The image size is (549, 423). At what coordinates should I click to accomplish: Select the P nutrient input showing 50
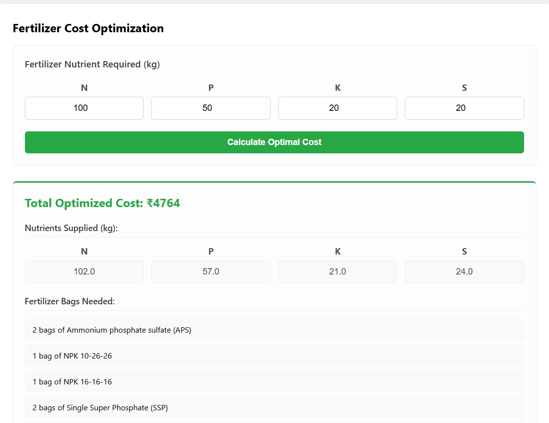pos(211,108)
